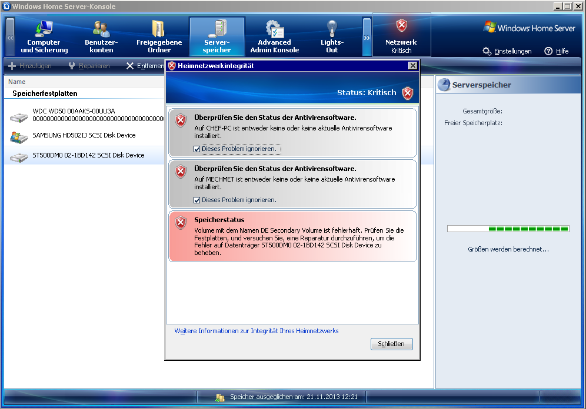Click Freier Speicherplatz label
Screen dimensions: 586x409
click(473, 123)
